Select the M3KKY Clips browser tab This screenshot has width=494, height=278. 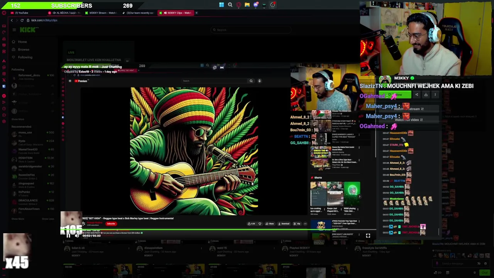[x=175, y=13]
